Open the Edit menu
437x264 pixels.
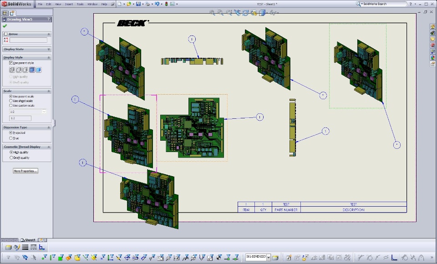49,4
